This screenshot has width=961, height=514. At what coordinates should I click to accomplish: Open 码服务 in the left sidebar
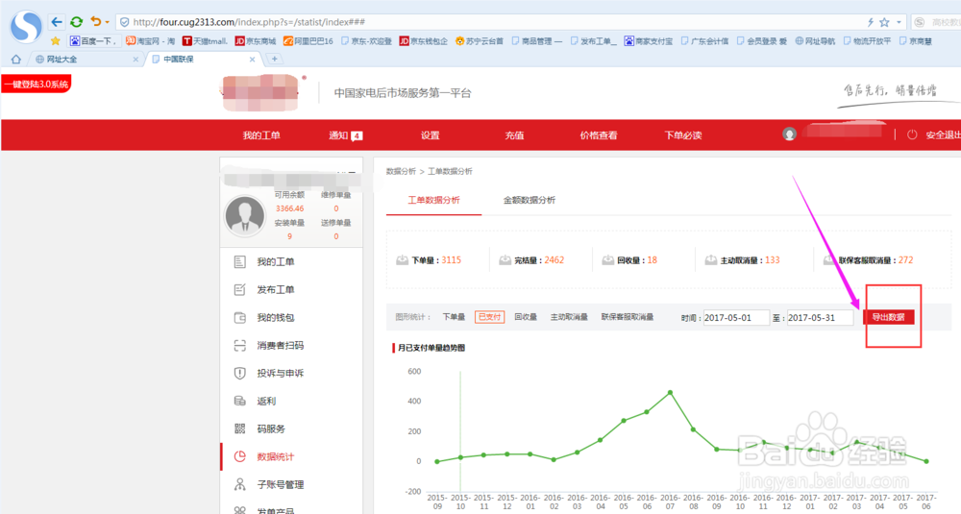click(x=271, y=428)
